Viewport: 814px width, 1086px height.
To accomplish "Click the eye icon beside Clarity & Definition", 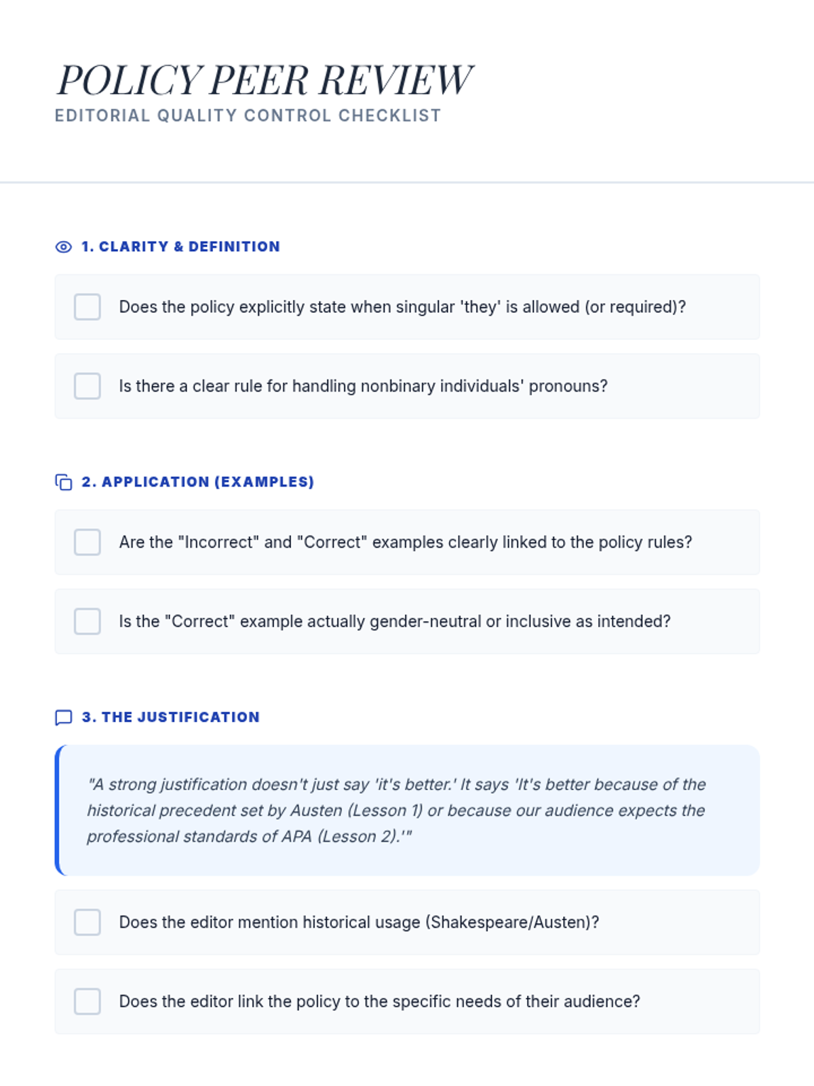I will (63, 247).
